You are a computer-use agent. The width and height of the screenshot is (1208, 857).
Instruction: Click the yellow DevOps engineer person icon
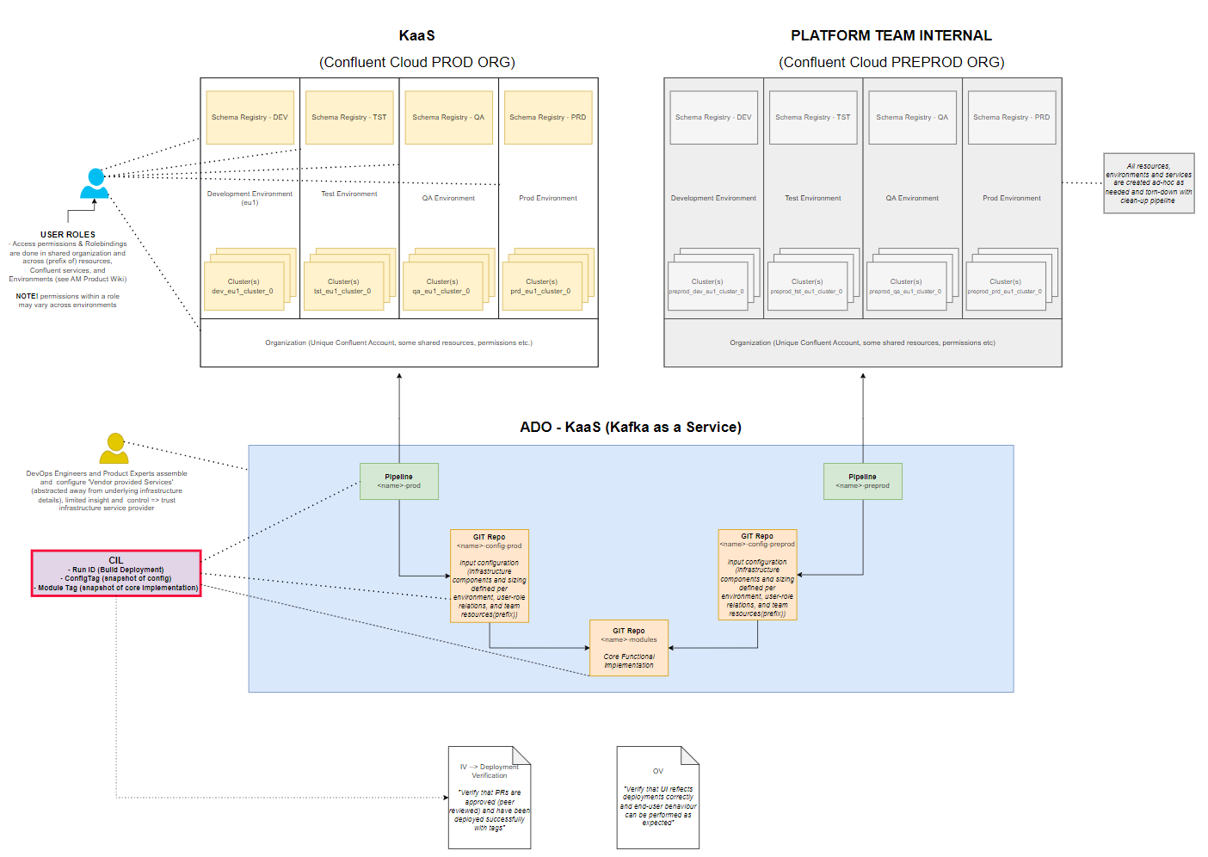click(114, 448)
